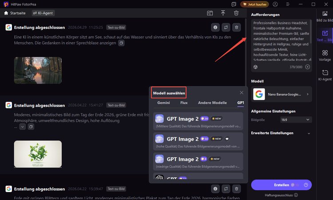Click the upload arrow icon in toolbar
Viewport: 333px width, 200px height.
(x=223, y=13)
